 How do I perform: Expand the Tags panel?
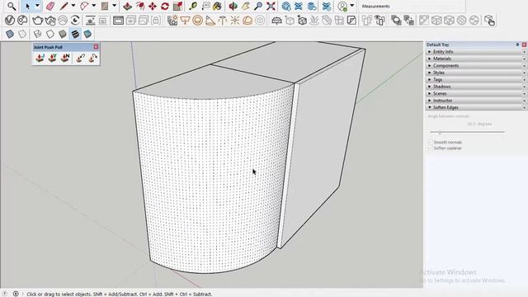[475, 79]
